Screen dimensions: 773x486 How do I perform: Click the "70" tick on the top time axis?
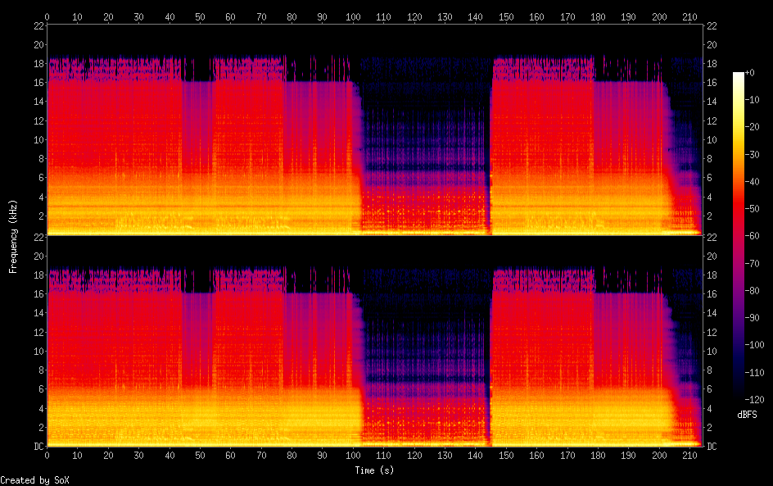coord(261,16)
